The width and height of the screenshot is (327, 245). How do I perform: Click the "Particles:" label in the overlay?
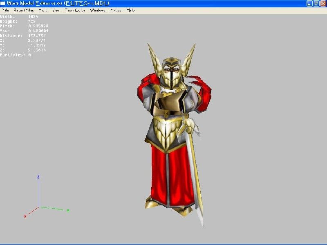point(13,55)
